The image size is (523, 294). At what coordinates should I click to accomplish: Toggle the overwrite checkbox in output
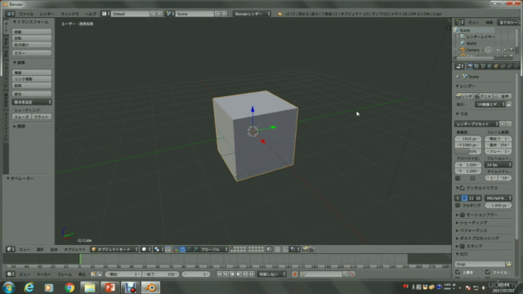coord(458,272)
